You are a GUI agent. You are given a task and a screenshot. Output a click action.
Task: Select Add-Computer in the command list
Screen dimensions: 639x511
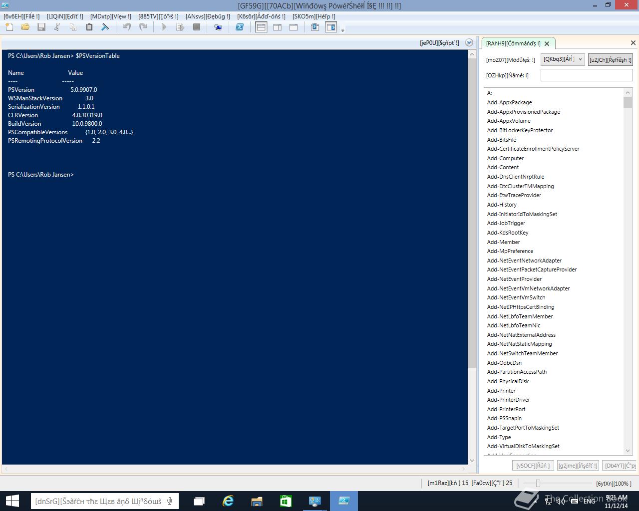pos(505,158)
